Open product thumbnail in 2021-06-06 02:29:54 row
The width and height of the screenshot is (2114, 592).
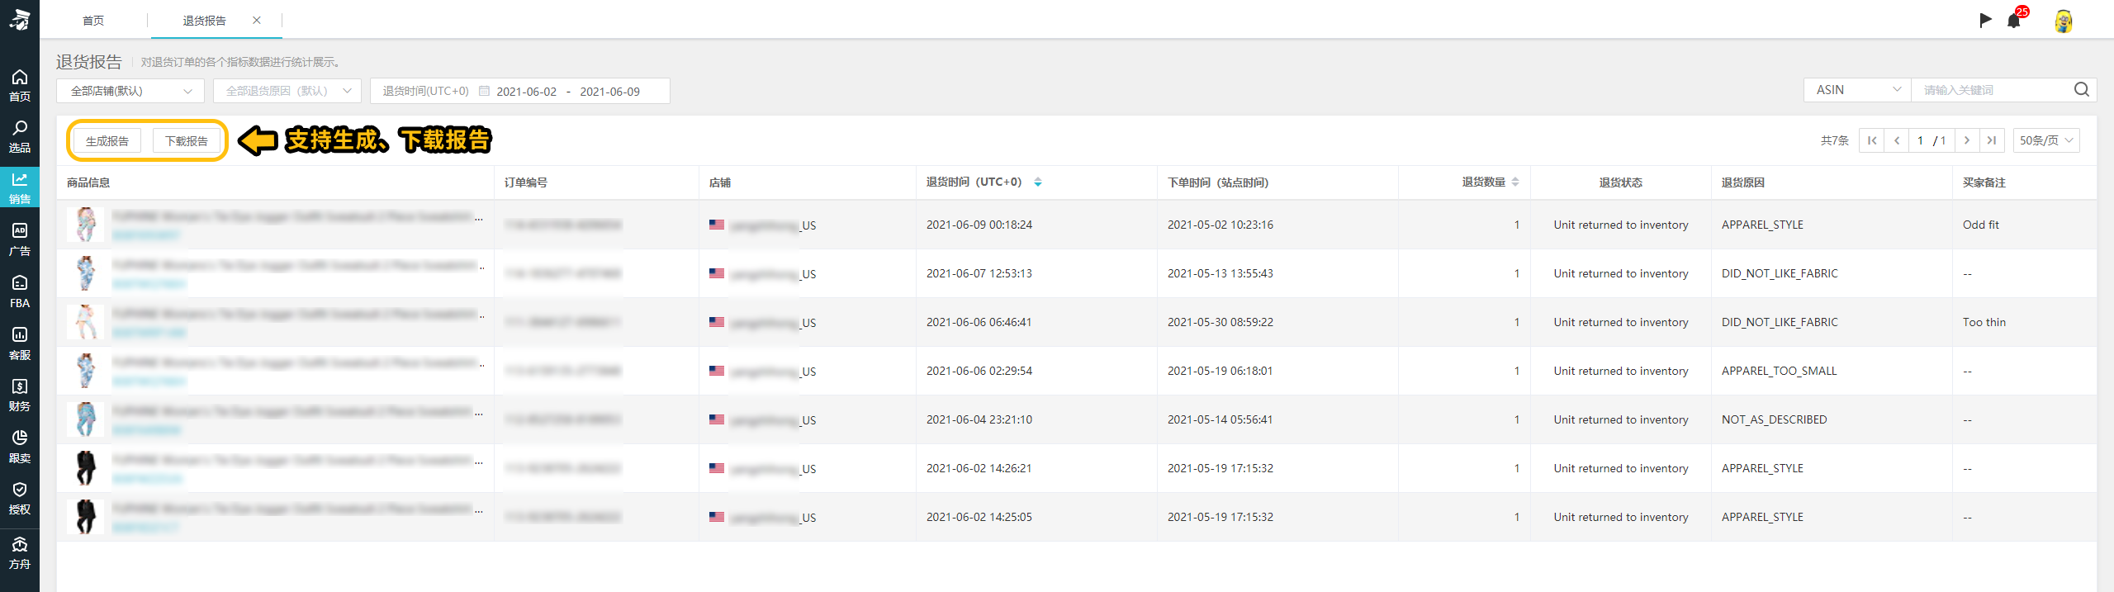tap(86, 371)
